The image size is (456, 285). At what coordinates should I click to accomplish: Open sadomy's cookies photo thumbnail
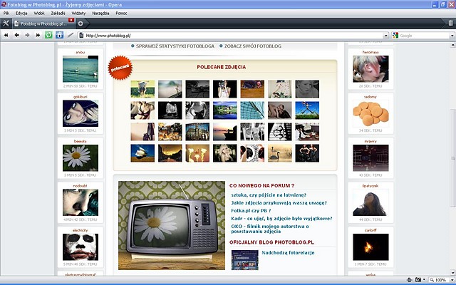pyautogui.click(x=370, y=113)
